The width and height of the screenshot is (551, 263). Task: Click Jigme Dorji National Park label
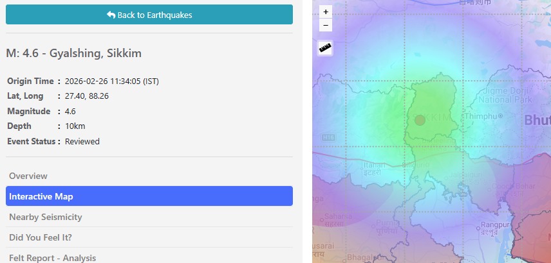pos(505,96)
